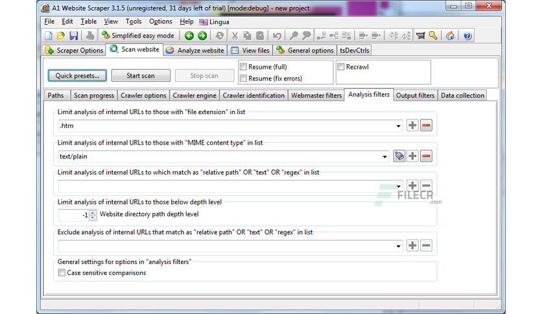Open the Paths sub-tab
The image size is (542, 314).
(56, 95)
